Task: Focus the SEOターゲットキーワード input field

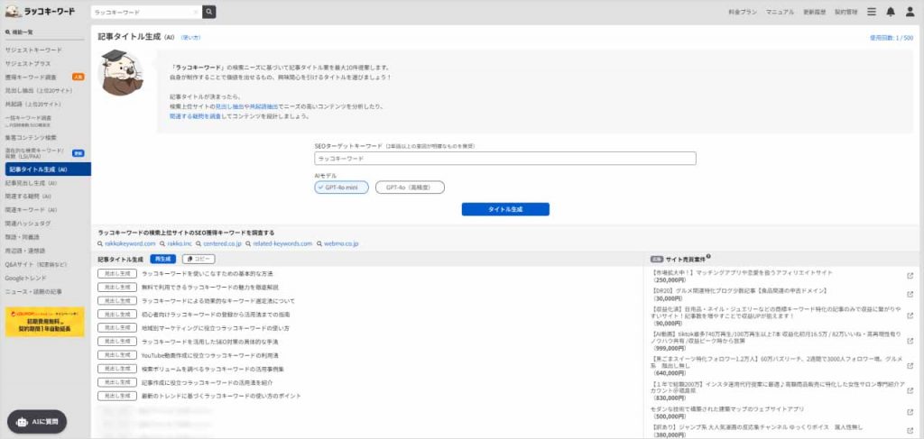Action: point(505,159)
